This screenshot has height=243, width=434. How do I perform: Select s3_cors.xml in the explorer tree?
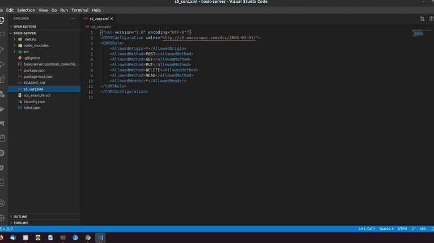point(44,89)
